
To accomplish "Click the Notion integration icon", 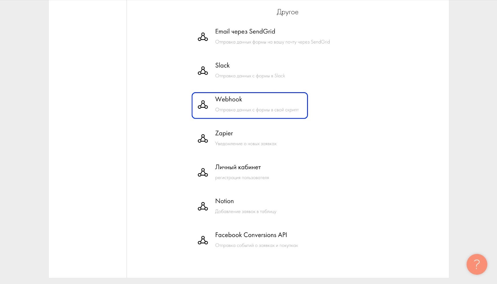I will (203, 206).
